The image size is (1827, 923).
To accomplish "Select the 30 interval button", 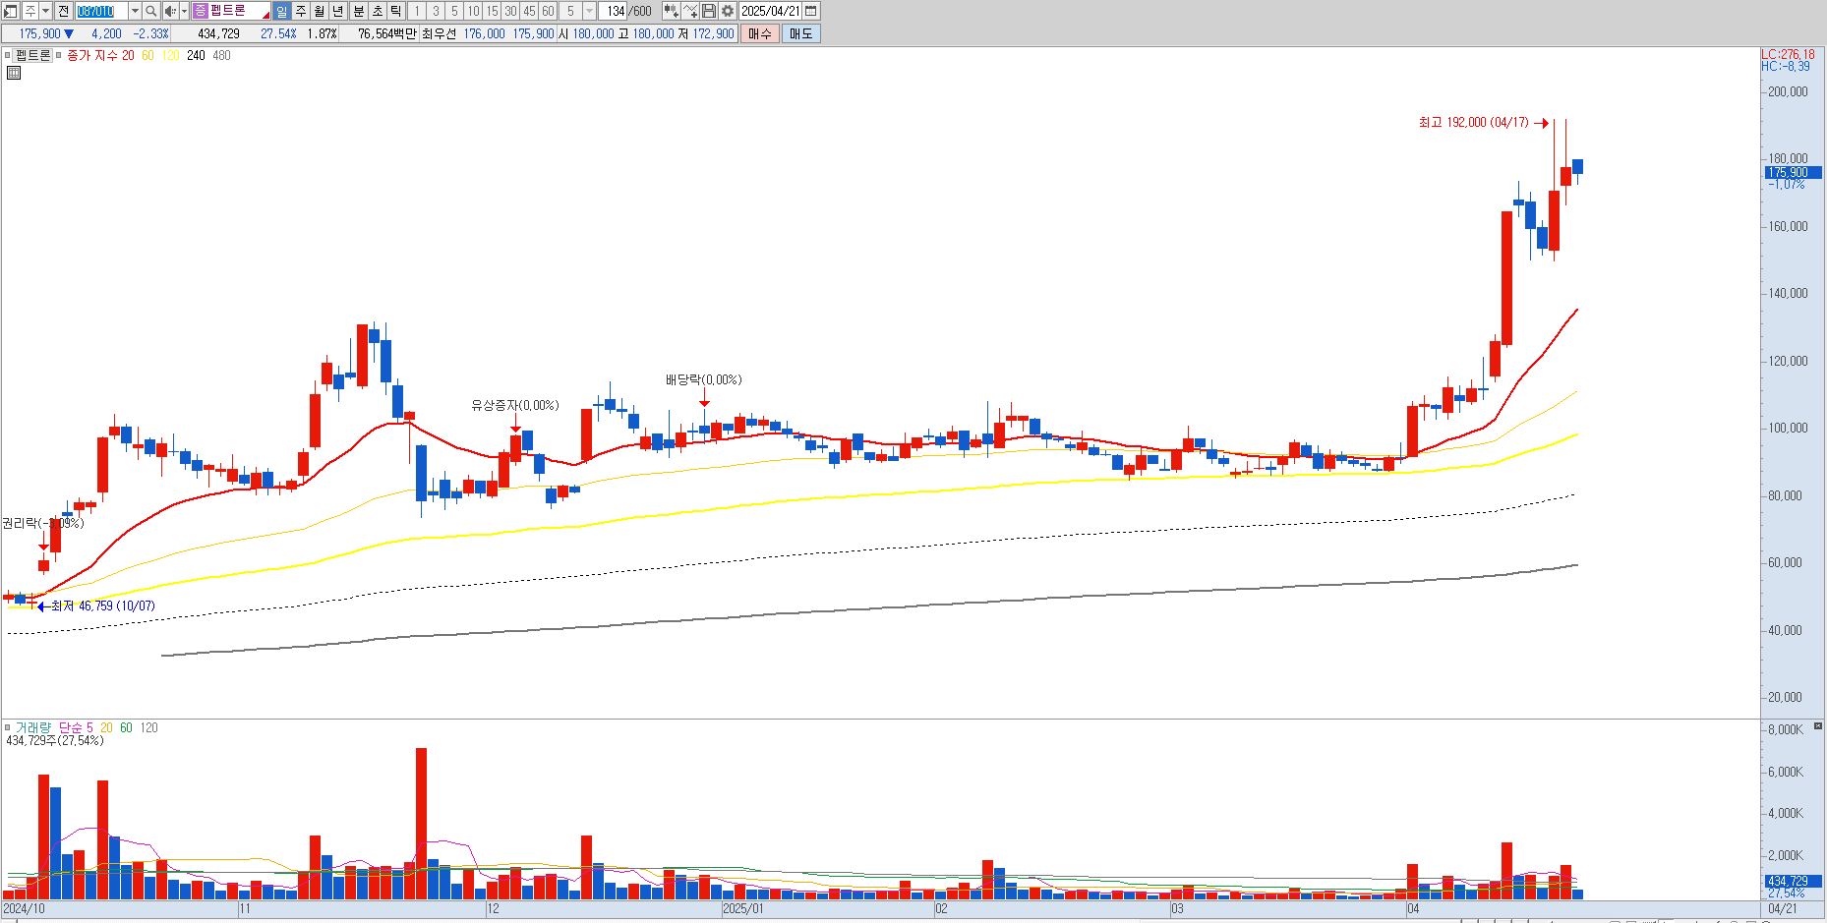I will tap(510, 11).
